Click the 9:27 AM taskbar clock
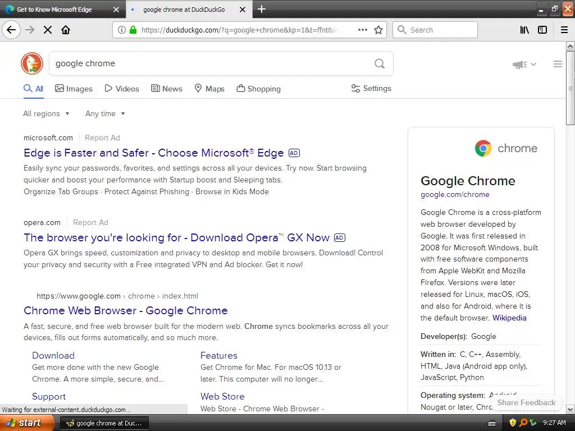Image resolution: width=575 pixels, height=431 pixels. point(554,423)
